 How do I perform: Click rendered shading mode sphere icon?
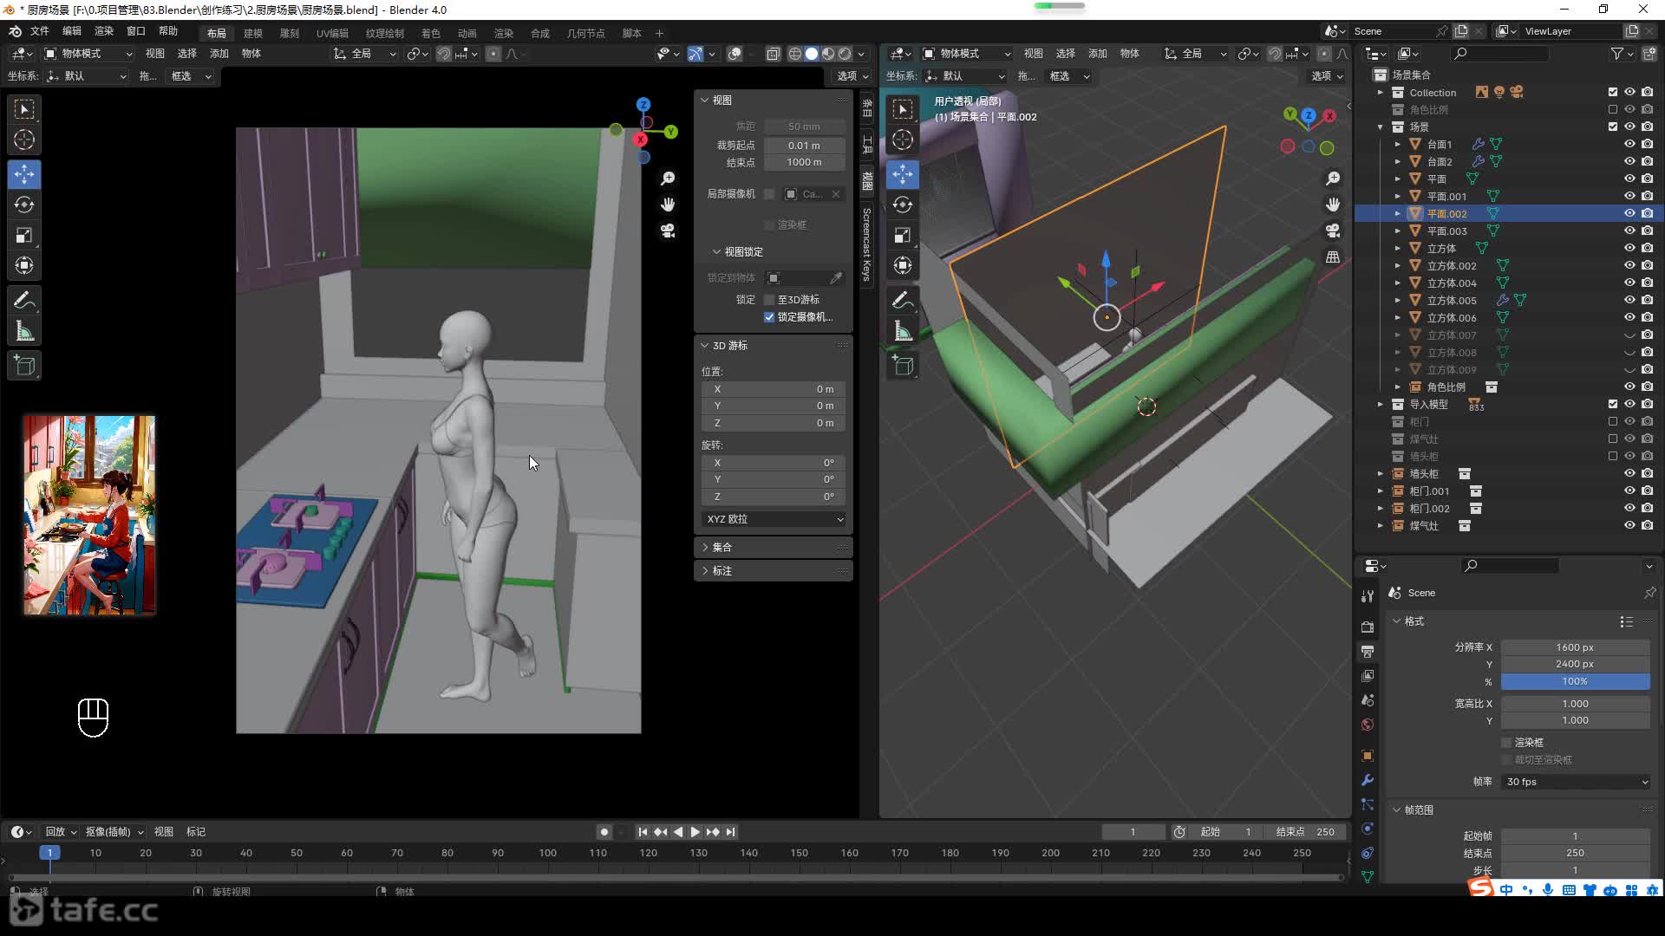coord(845,54)
